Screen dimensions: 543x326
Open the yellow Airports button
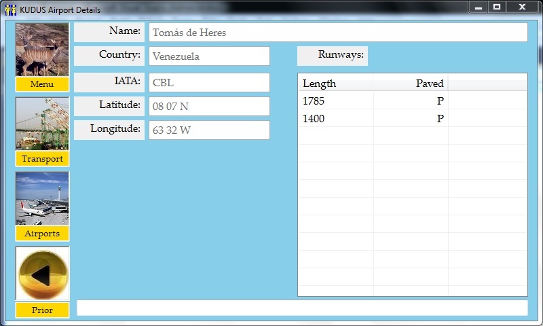[42, 234]
